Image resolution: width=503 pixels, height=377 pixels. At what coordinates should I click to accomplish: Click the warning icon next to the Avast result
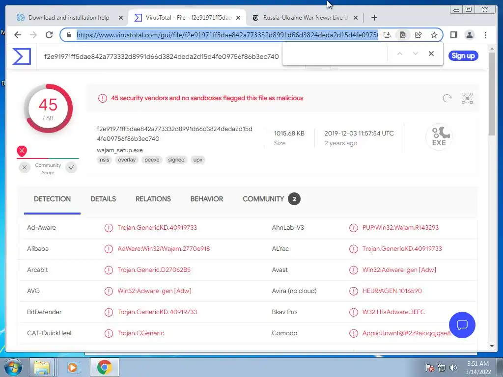pyautogui.click(x=354, y=270)
